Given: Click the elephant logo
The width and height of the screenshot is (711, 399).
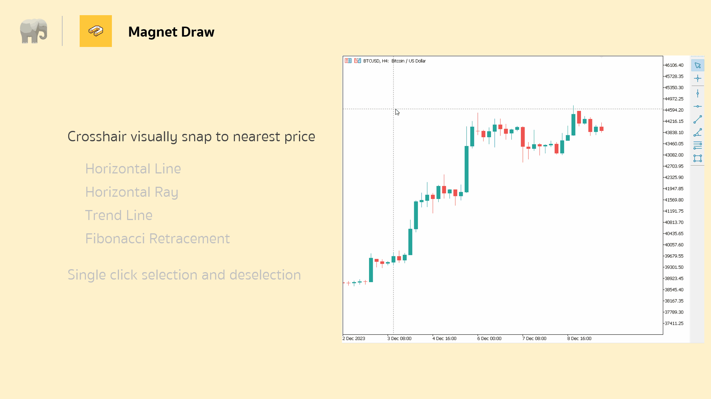Looking at the screenshot, I should tap(34, 31).
